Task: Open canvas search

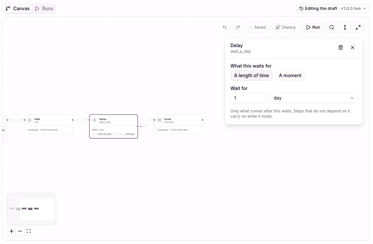Action: pyautogui.click(x=332, y=27)
